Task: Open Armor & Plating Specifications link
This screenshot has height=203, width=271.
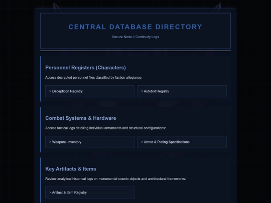Action: coord(182,142)
